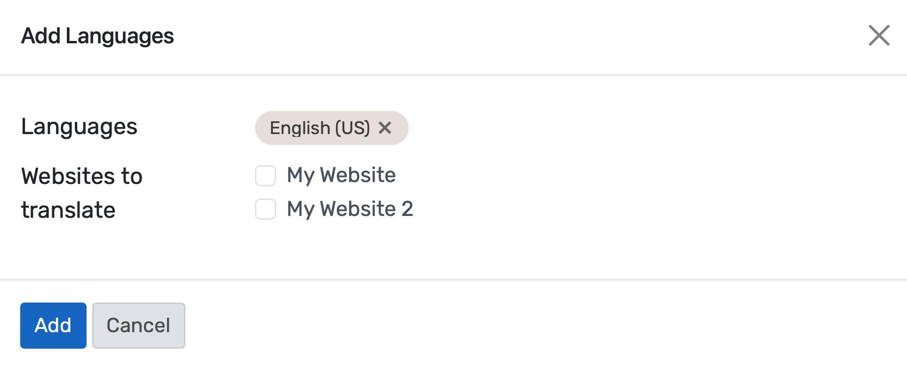Confirm adding languages with Add
Viewport: 907px width, 367px height.
click(x=53, y=325)
